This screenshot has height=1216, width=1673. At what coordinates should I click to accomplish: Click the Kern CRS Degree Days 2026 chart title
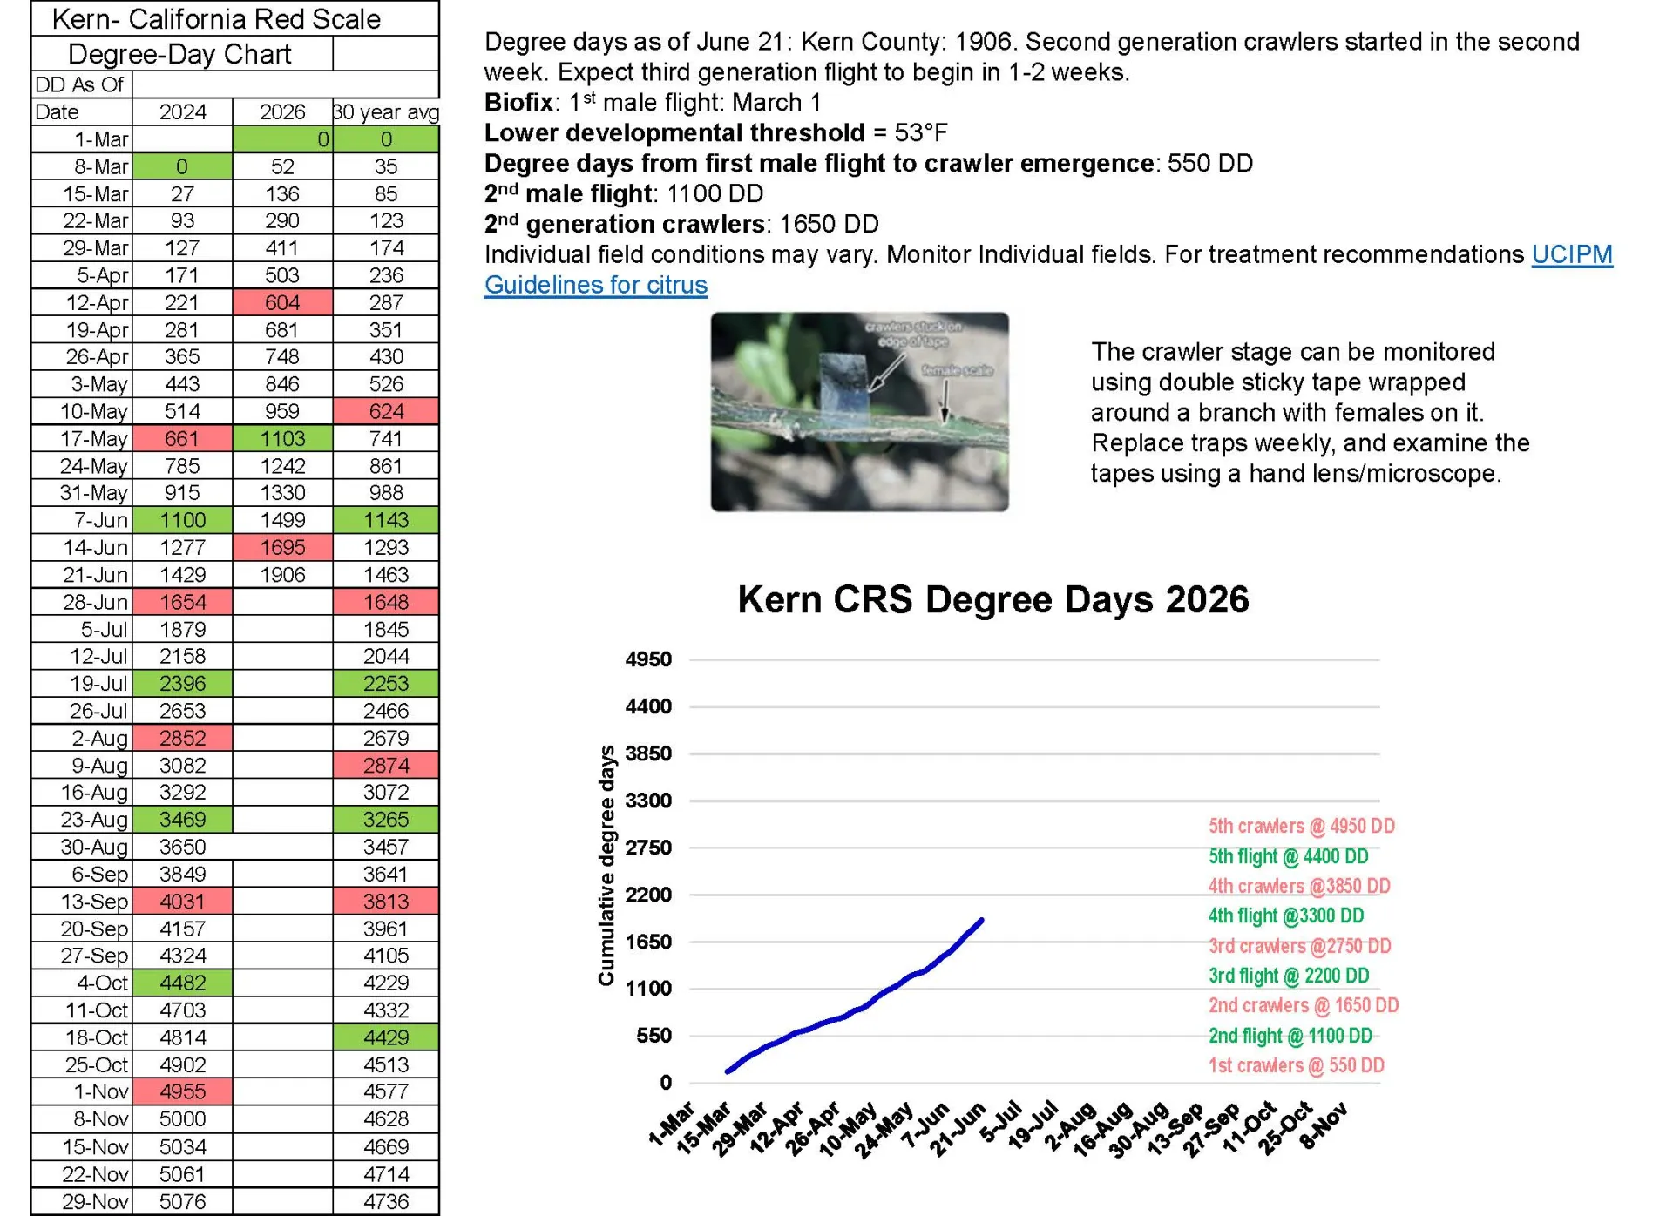[x=992, y=599]
